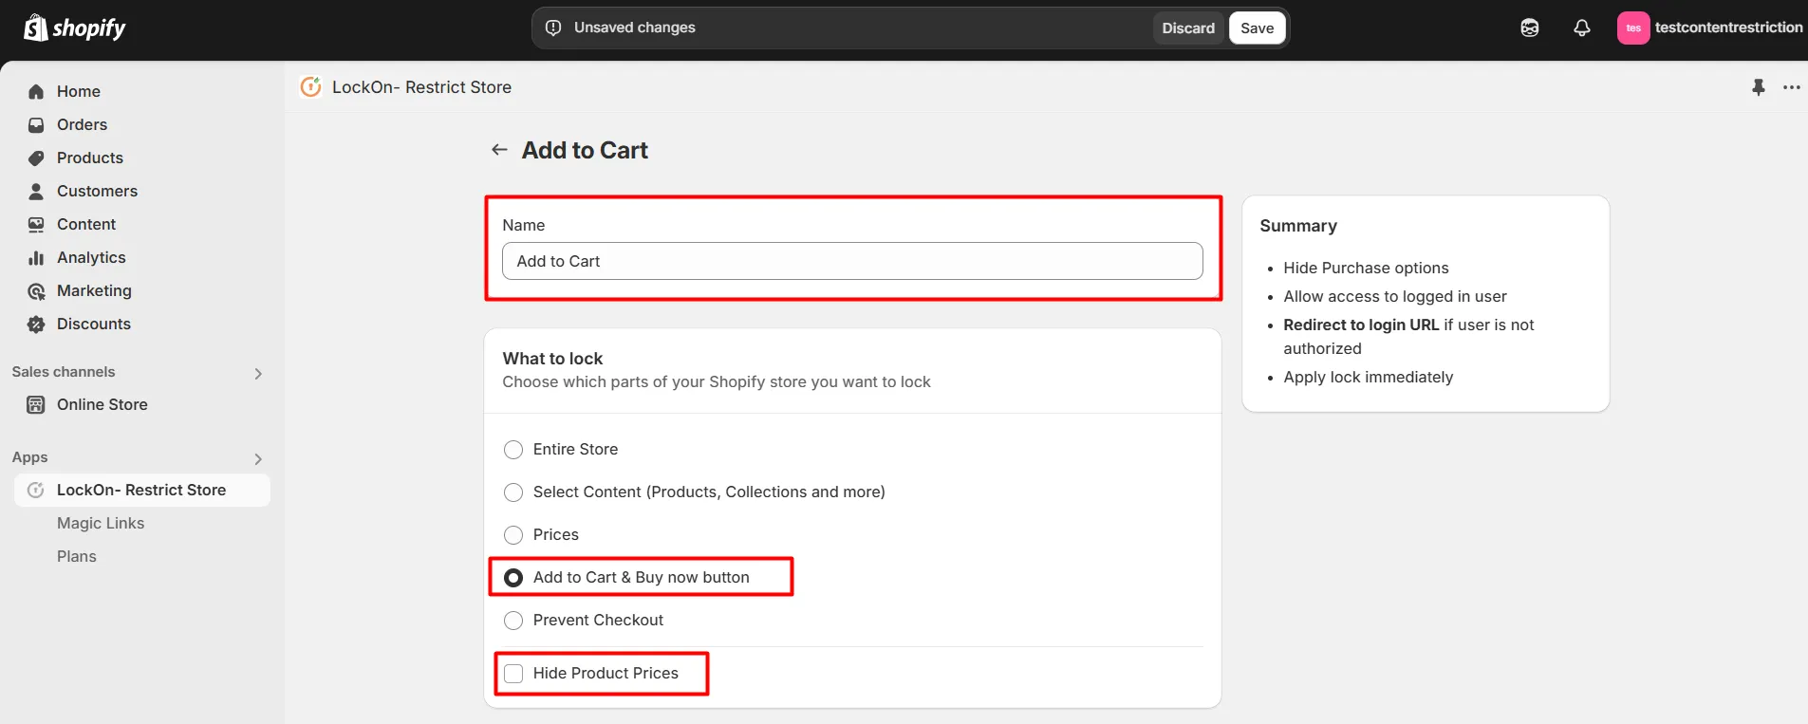Image resolution: width=1808 pixels, height=724 pixels.
Task: Click the Summary heading
Action: click(x=1298, y=226)
